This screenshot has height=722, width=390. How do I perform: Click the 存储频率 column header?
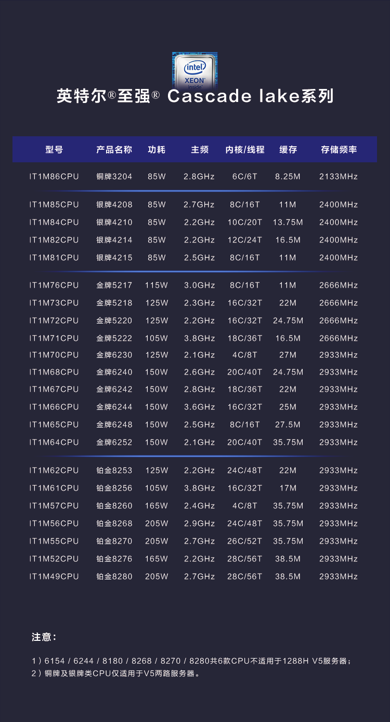pos(339,150)
